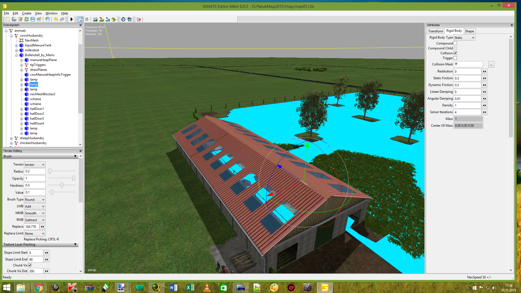Enable the Compound checkbox

455,43
